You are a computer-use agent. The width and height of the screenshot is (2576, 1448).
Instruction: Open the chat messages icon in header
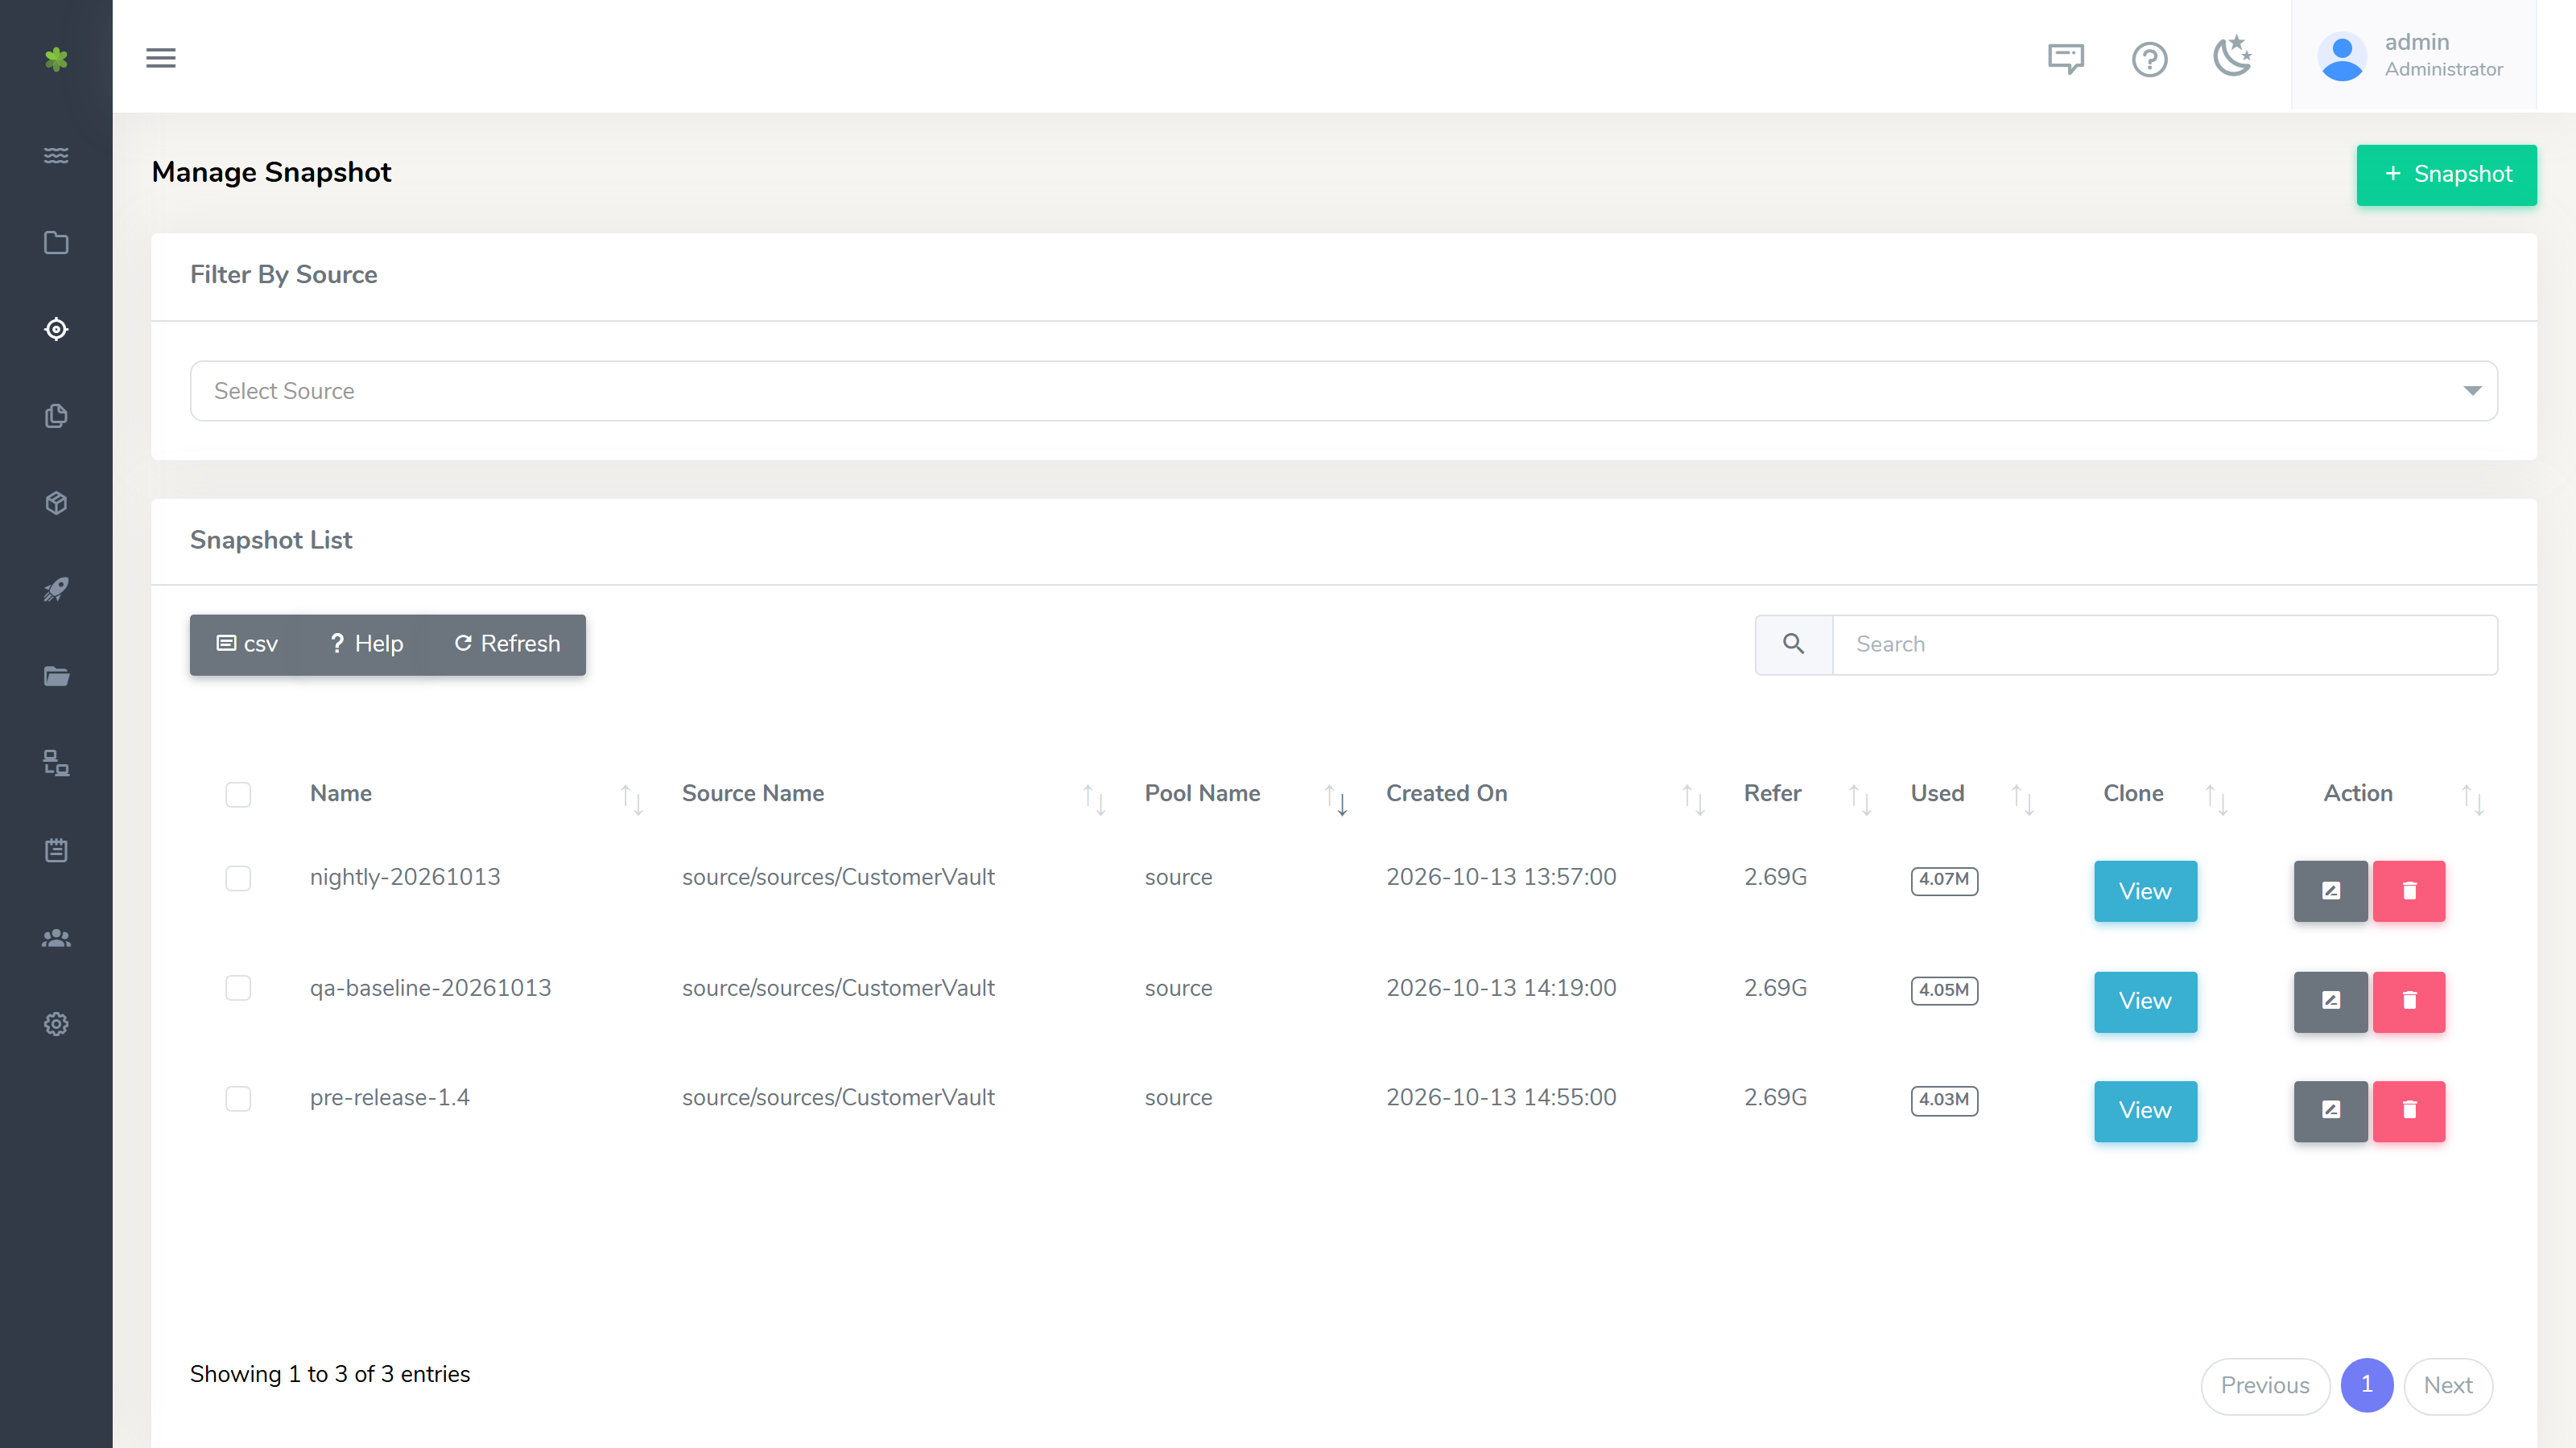pyautogui.click(x=2066, y=59)
